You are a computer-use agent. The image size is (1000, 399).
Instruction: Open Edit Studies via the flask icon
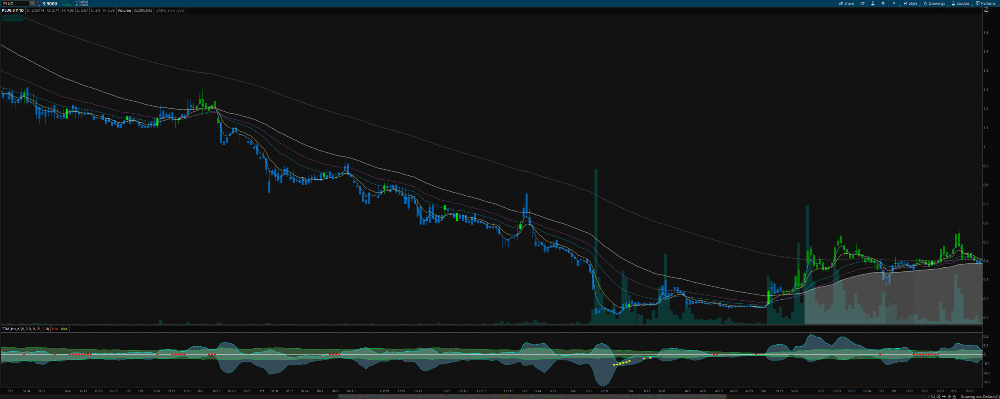point(873,4)
